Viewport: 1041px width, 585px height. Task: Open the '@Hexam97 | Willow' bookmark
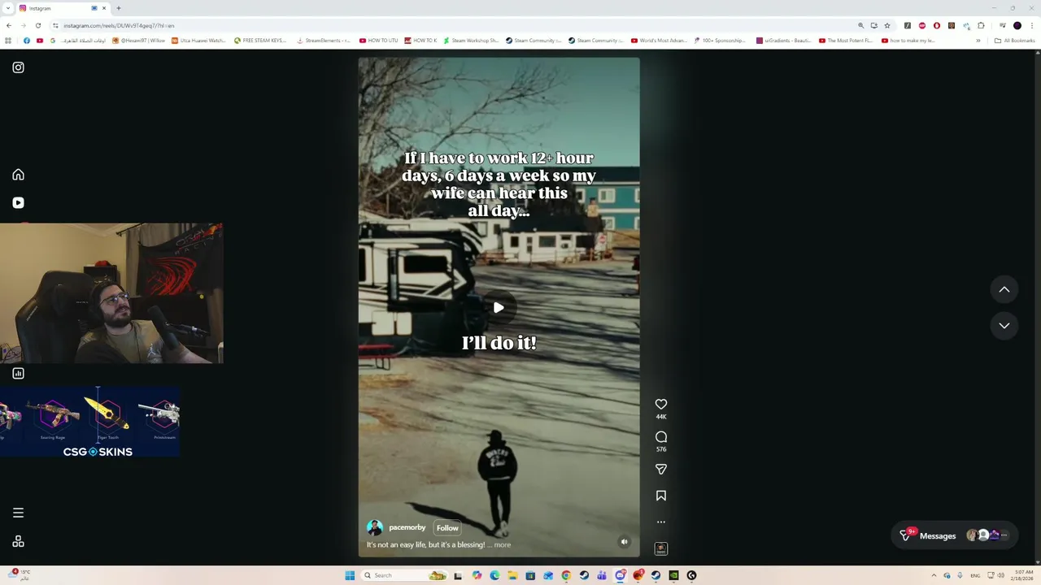(x=139, y=40)
